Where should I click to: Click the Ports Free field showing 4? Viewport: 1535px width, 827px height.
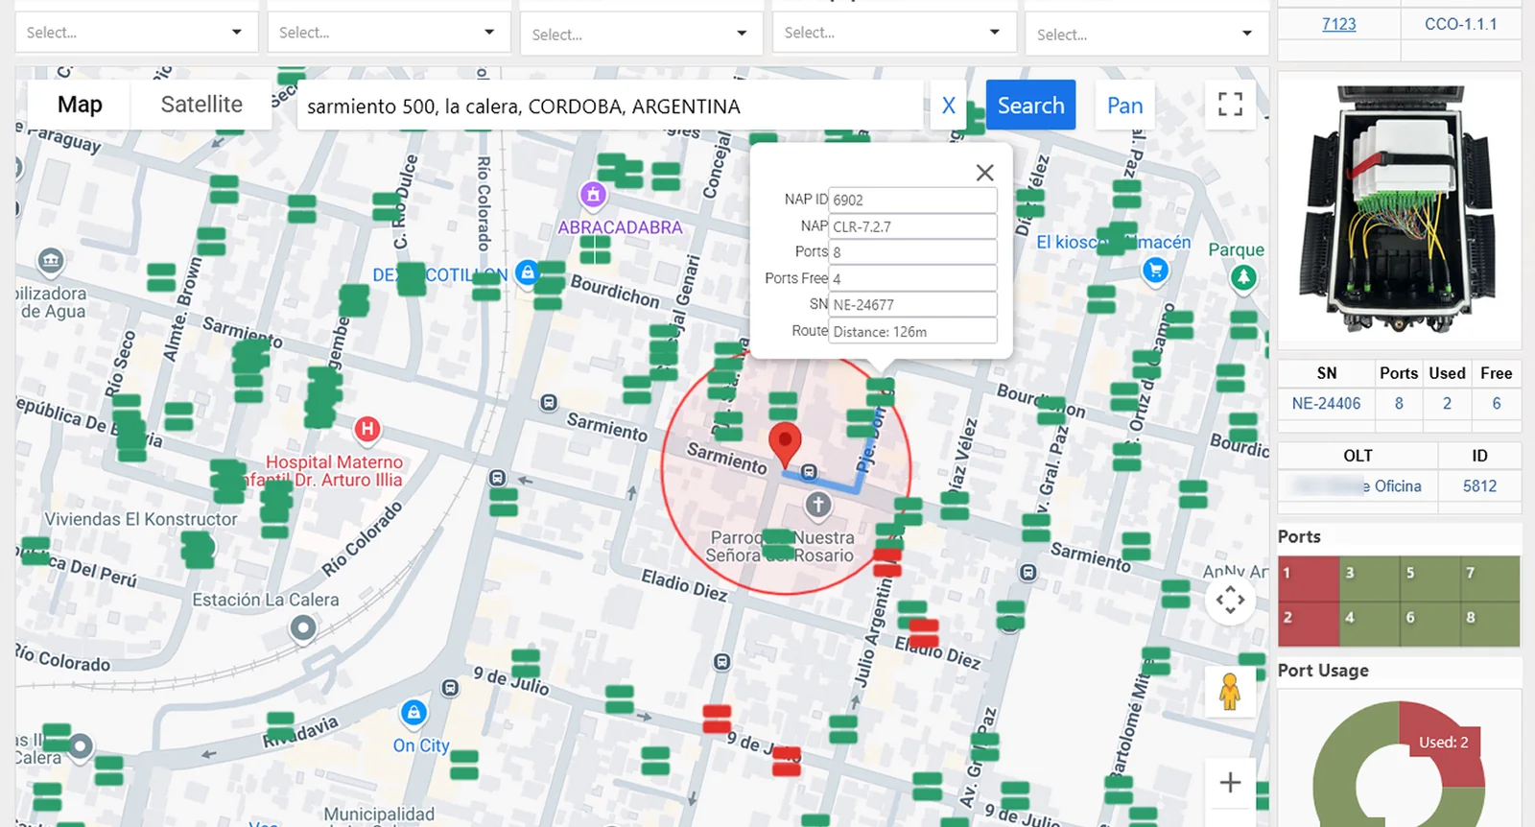912,278
